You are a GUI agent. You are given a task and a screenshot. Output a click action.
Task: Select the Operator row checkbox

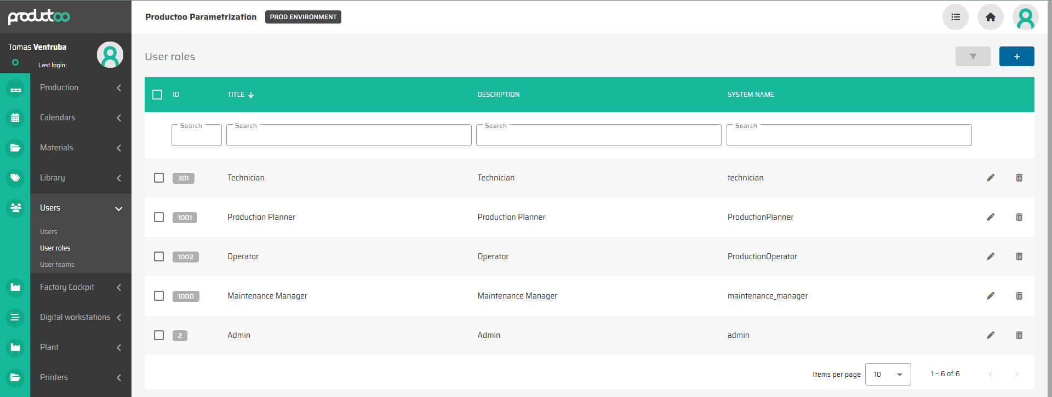click(159, 256)
